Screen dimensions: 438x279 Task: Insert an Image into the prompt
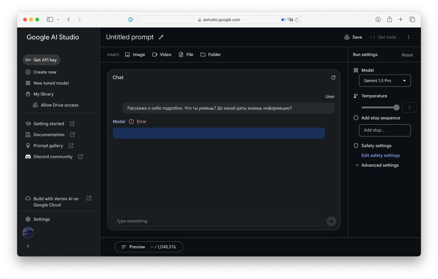pos(135,54)
